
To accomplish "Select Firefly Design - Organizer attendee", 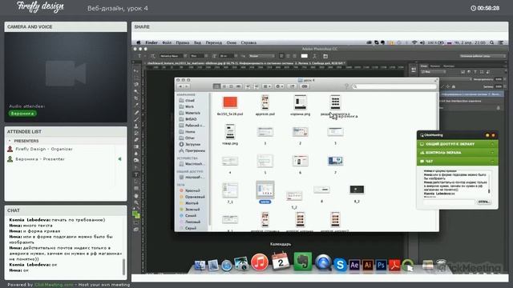I will pos(44,149).
